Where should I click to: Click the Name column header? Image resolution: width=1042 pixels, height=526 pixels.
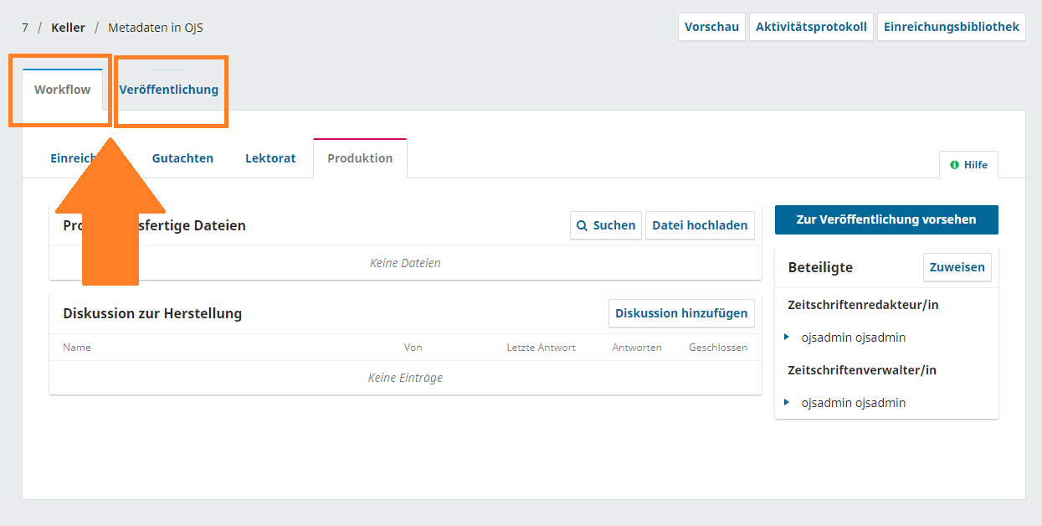pyautogui.click(x=77, y=348)
